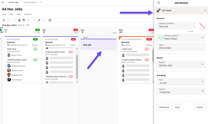Close the Job Details panel

pos(158,3)
